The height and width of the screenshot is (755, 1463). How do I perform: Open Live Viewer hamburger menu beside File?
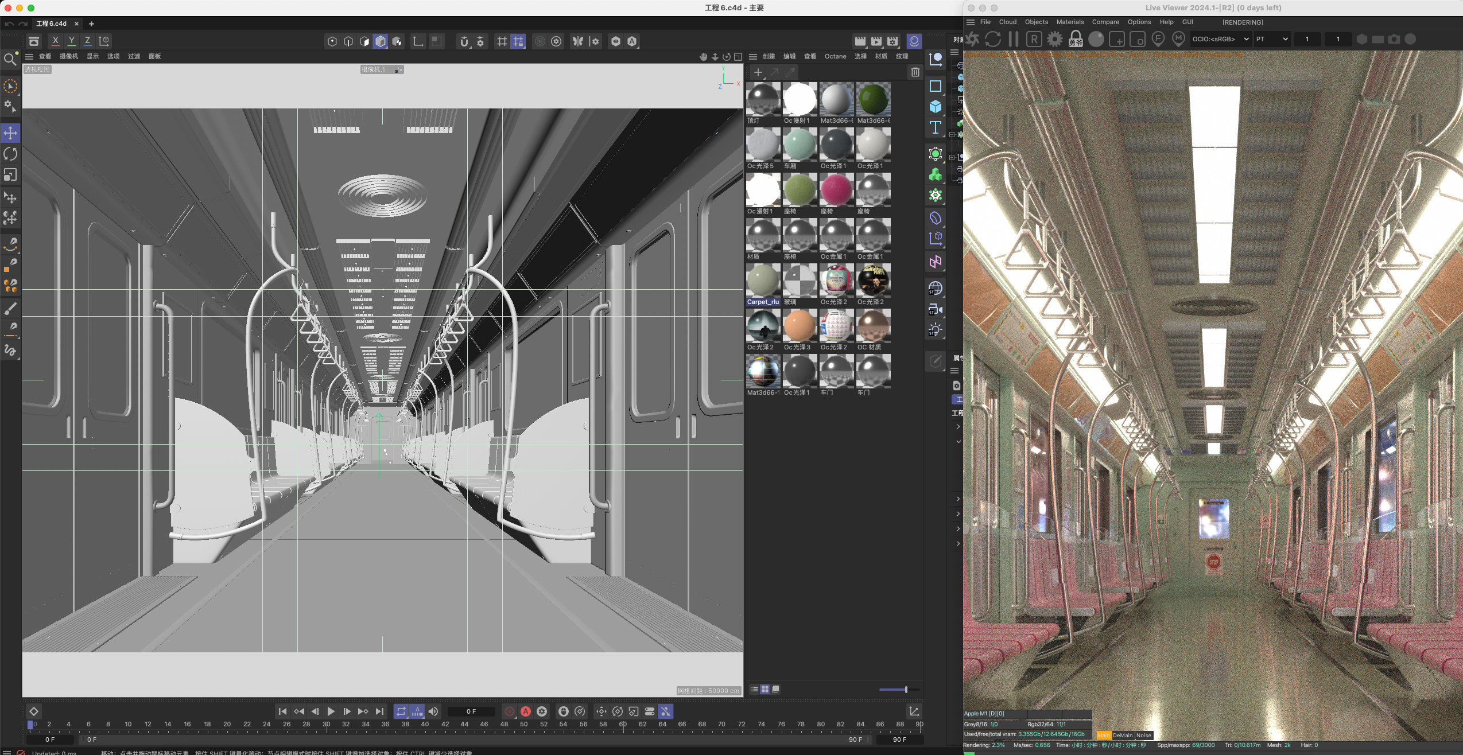(970, 22)
